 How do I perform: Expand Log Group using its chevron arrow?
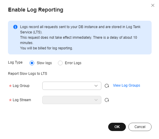point(96,86)
